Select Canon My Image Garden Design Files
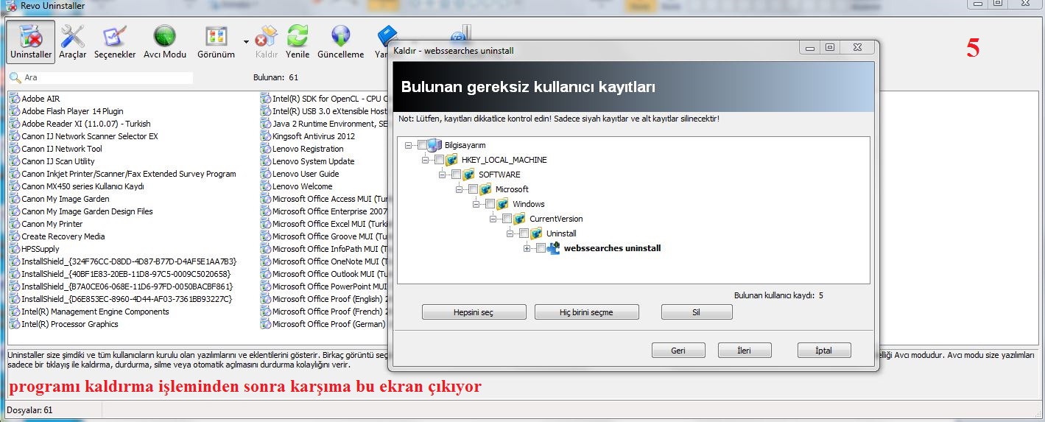1045x422 pixels. pos(87,211)
